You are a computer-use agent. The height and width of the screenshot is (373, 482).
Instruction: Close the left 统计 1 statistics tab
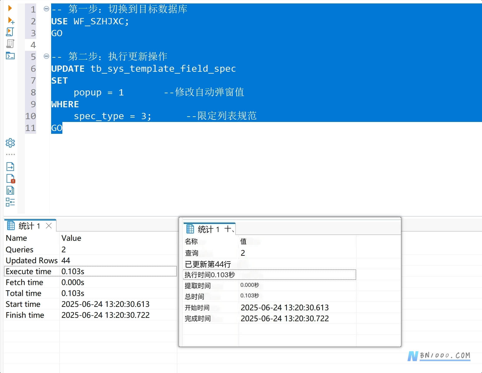point(49,225)
